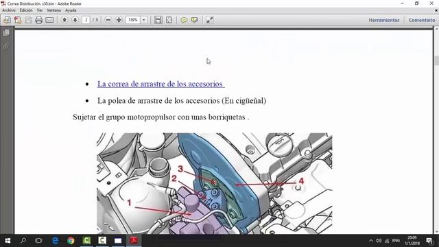Go to previous page up arrow
The width and height of the screenshot is (439, 247).
pyautogui.click(x=64, y=20)
